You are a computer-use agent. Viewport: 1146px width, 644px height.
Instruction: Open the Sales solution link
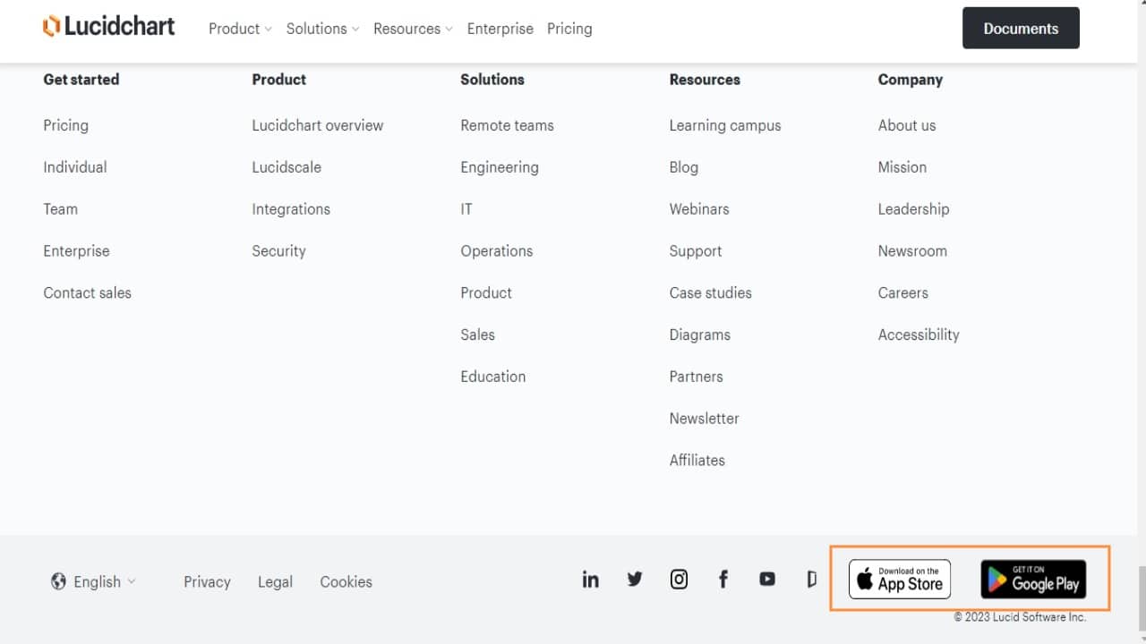click(477, 335)
